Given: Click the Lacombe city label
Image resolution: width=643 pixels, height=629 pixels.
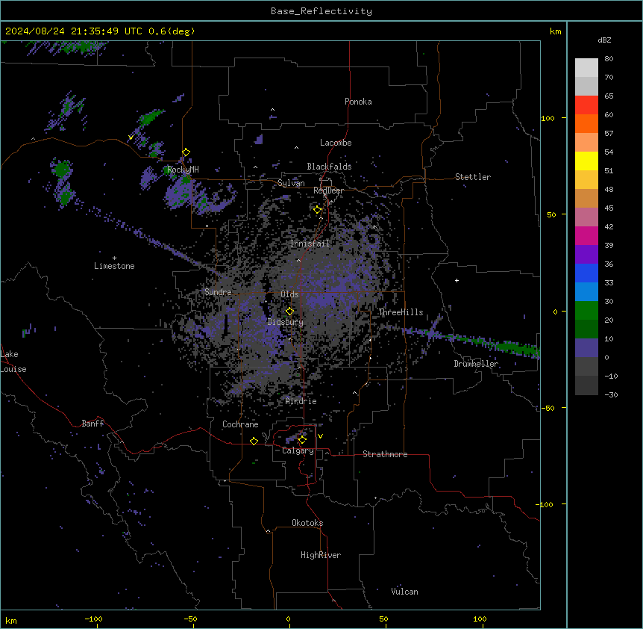Looking at the screenshot, I should point(336,143).
